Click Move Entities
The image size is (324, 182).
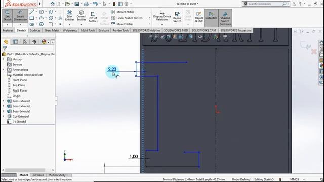tap(122, 24)
